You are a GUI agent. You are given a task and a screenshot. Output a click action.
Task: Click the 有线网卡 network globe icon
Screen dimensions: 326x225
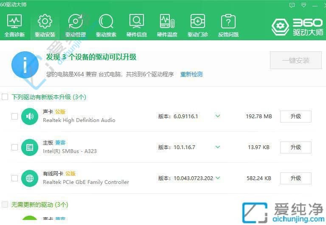click(x=30, y=178)
